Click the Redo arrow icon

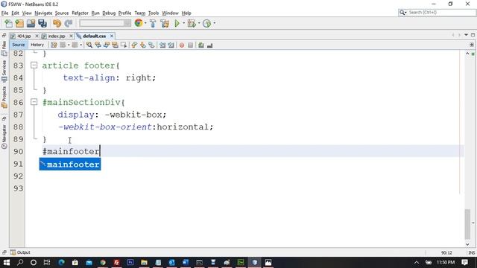click(x=69, y=23)
